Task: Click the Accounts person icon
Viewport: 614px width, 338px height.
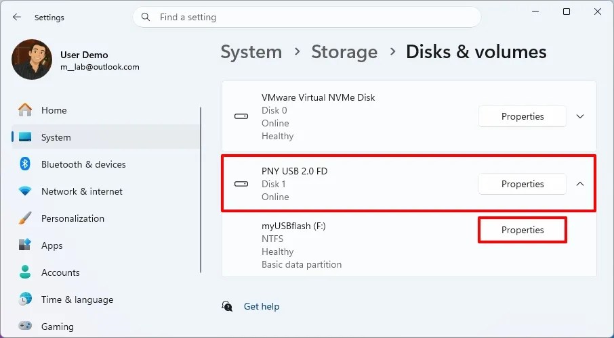Action: pyautogui.click(x=25, y=272)
